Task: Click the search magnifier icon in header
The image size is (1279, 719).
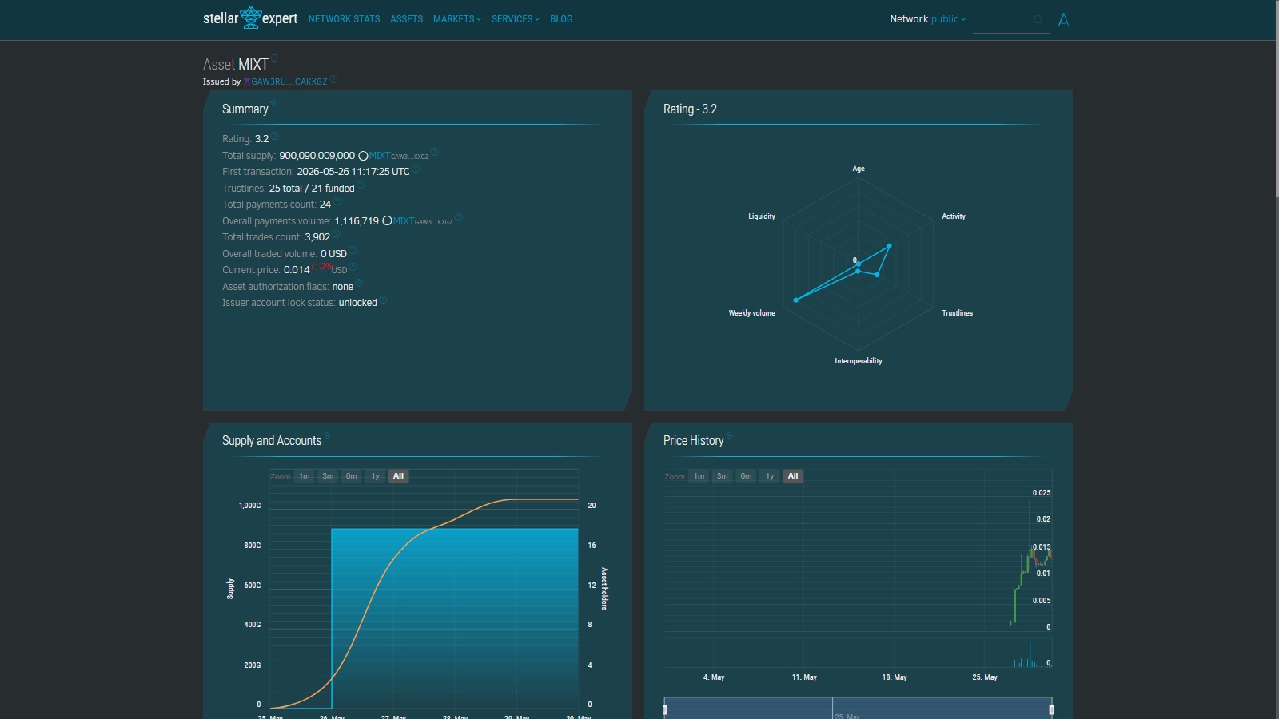Action: (x=1038, y=20)
